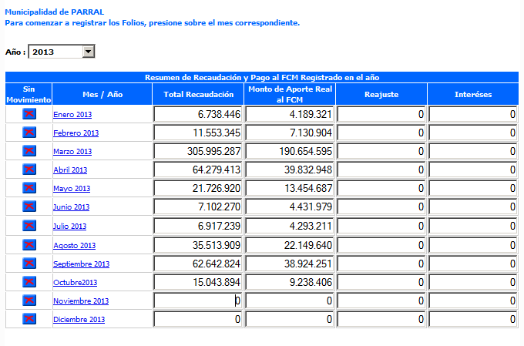
Task: Click the Reajuste field for Marzo 2013
Action: coord(381,152)
